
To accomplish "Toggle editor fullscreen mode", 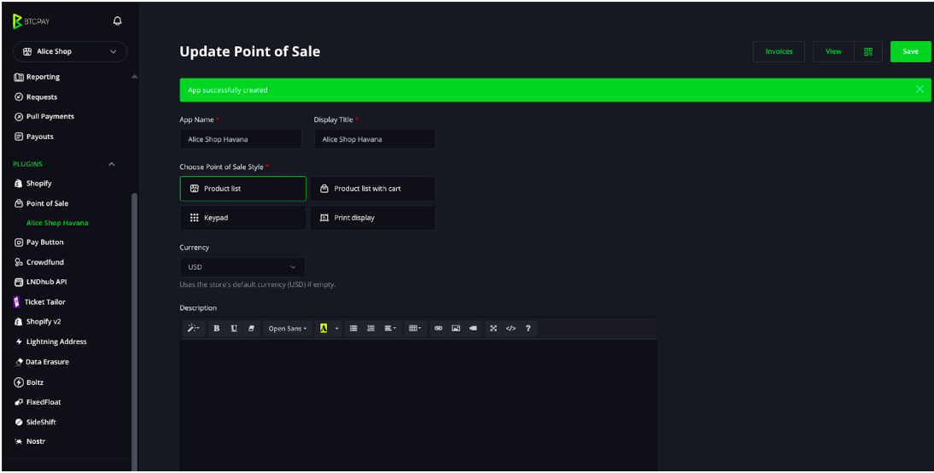I will 493,328.
